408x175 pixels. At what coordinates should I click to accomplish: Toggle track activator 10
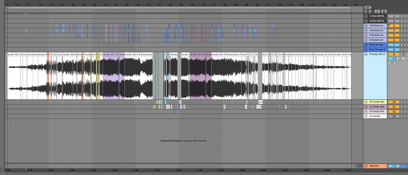pyautogui.click(x=394, y=102)
